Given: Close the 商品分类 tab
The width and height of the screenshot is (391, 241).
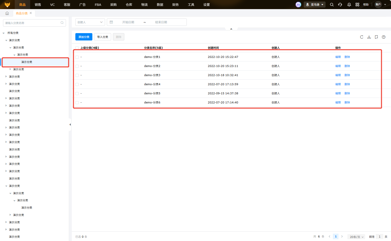Looking at the screenshot, I should [x=31, y=13].
